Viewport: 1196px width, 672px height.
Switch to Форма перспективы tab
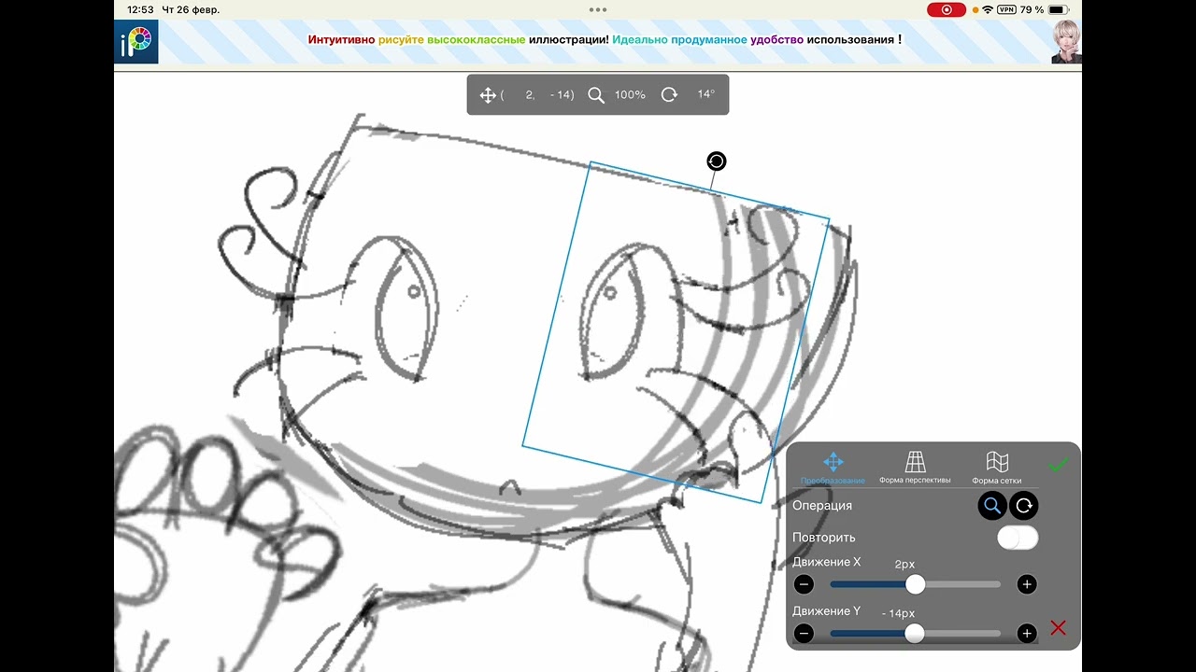pyautogui.click(x=915, y=468)
